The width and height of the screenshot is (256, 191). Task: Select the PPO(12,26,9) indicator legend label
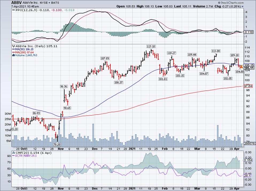pyautogui.click(x=26, y=10)
